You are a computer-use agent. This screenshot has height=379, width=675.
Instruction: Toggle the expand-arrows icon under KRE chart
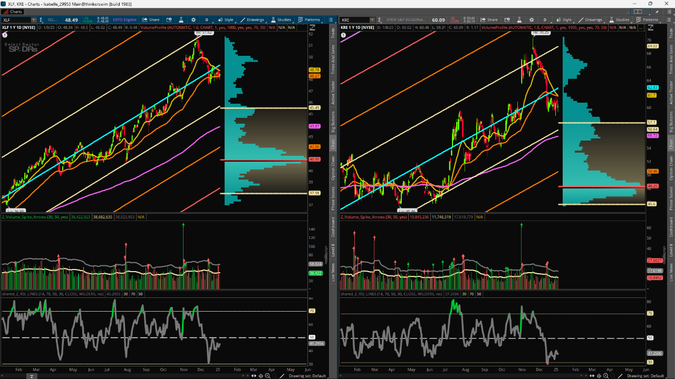point(592,376)
